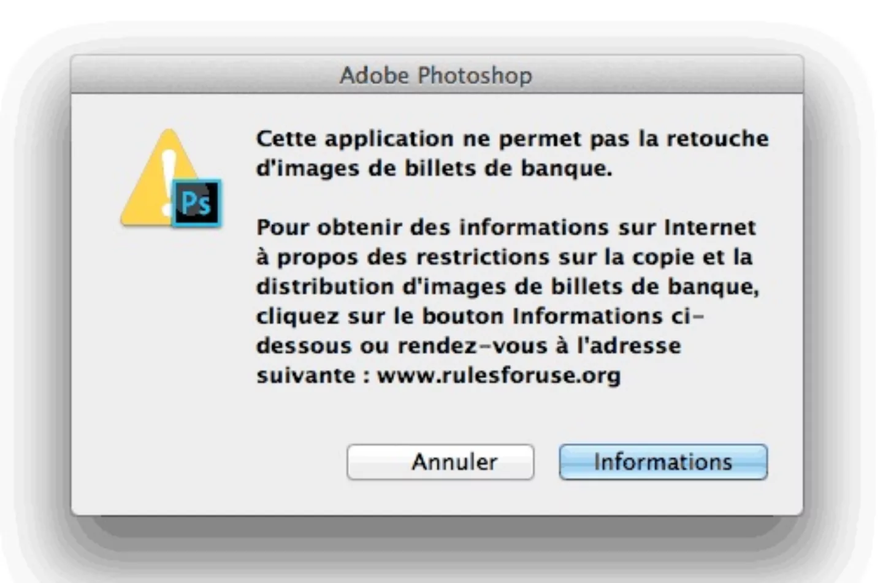Screen dimensions: 883x583
Task: Click the empty space left of Annuler button
Action: [x=215, y=462]
